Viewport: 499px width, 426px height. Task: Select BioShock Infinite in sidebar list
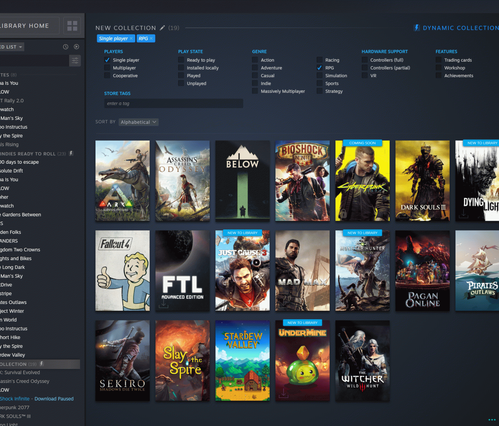(15, 399)
